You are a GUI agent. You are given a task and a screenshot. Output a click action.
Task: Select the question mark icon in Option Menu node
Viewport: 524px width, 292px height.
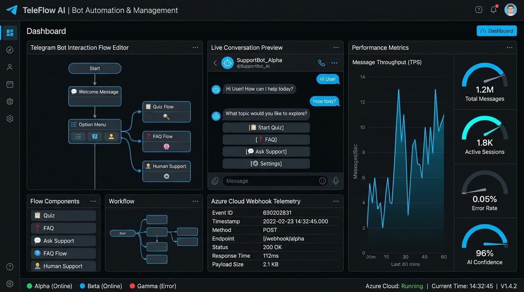click(x=95, y=136)
